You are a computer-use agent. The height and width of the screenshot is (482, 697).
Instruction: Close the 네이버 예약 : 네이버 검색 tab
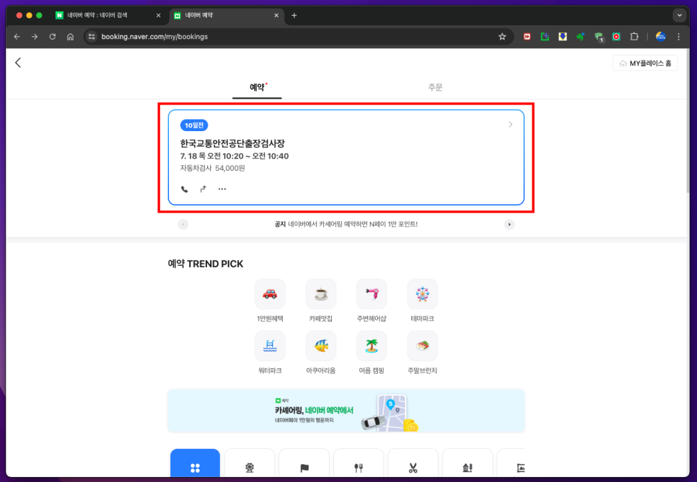[x=158, y=15]
